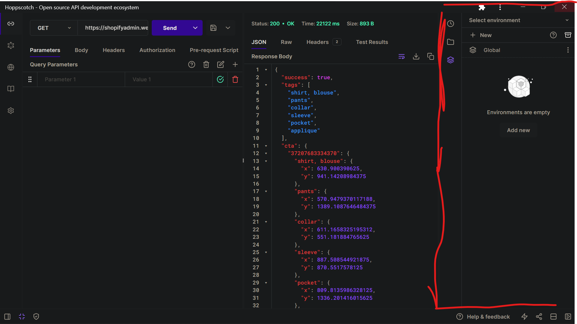Screen dimensions: 577x324
Task: Disable the first query parameter row
Action: [x=220, y=79]
